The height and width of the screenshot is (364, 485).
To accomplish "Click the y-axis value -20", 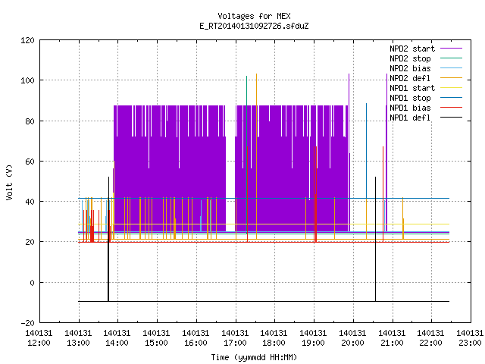I will pyautogui.click(x=27, y=323).
